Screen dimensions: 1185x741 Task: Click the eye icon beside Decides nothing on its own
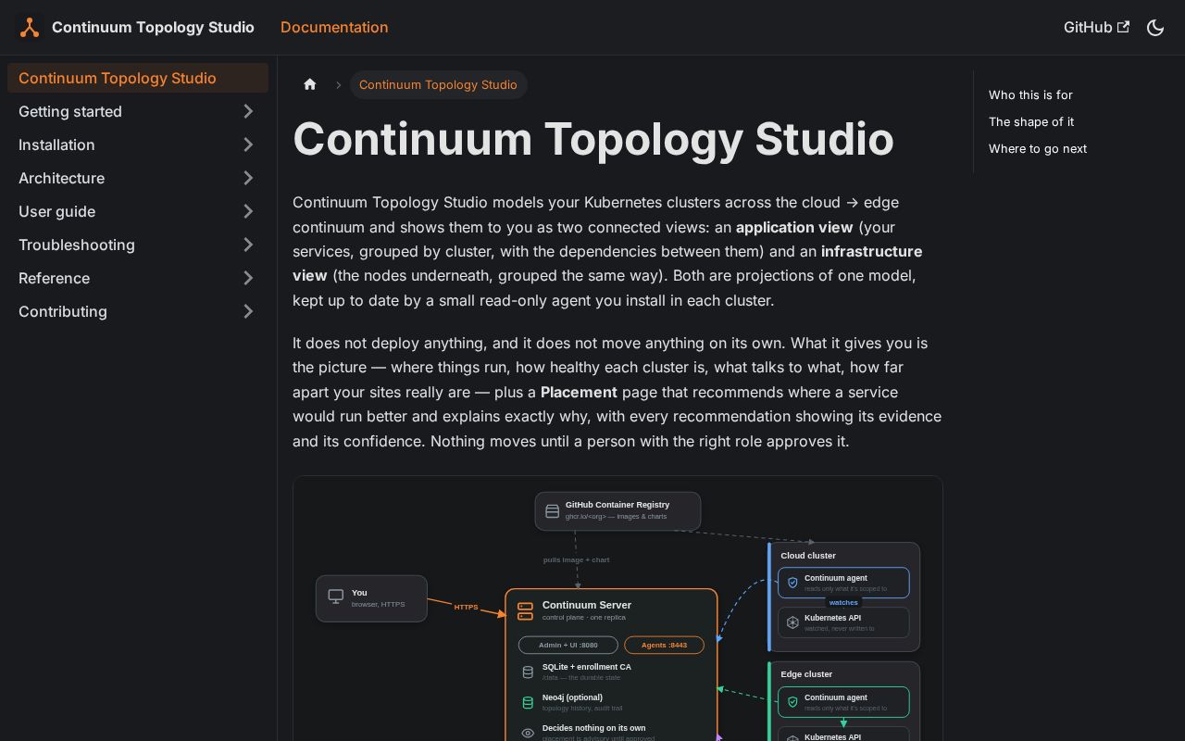coord(528,733)
